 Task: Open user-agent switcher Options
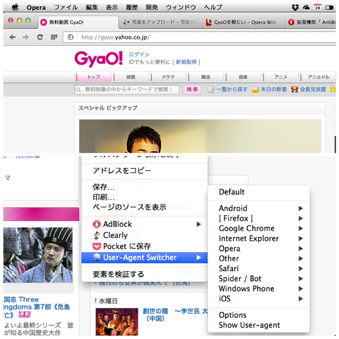(x=259, y=315)
